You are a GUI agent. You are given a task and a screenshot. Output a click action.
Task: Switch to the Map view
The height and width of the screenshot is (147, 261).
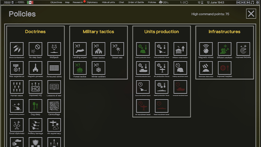[67, 2]
